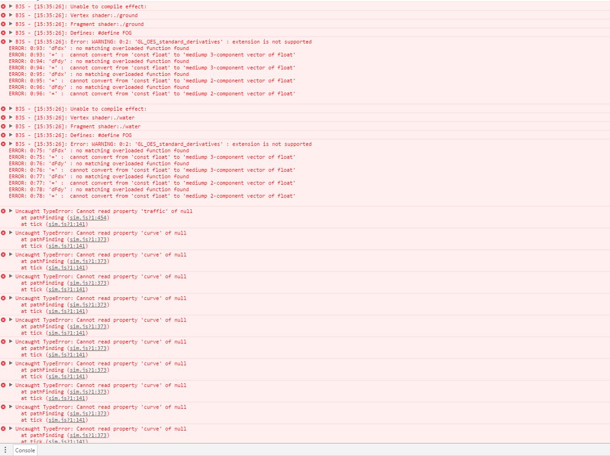The width and height of the screenshot is (610, 456).
Task: Select the 'Vertex shader:./ground' message text
Action: (x=76, y=15)
